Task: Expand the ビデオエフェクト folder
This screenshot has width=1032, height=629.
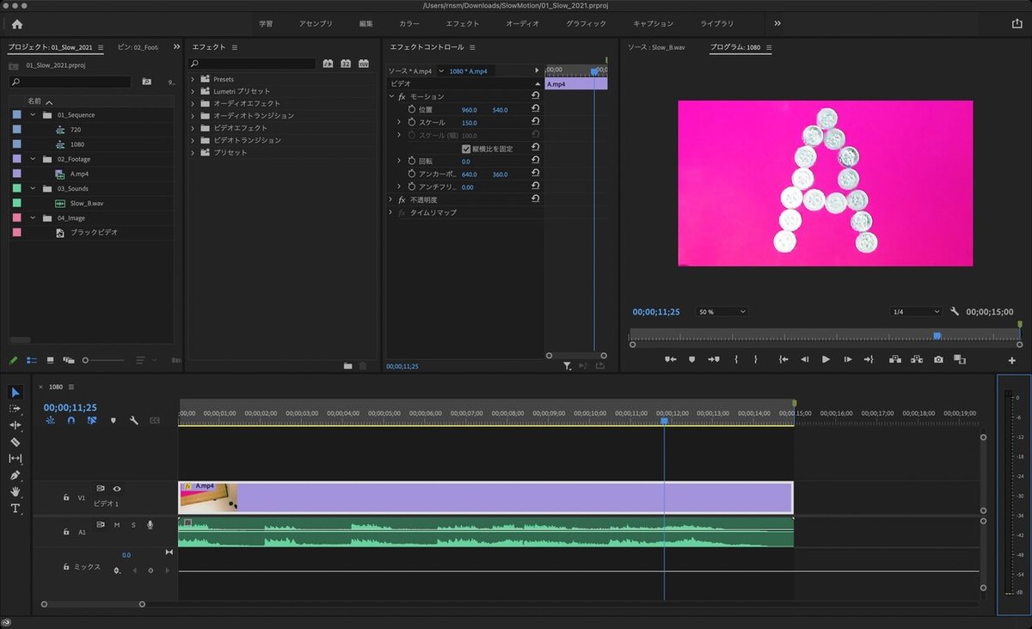Action: pyautogui.click(x=193, y=128)
